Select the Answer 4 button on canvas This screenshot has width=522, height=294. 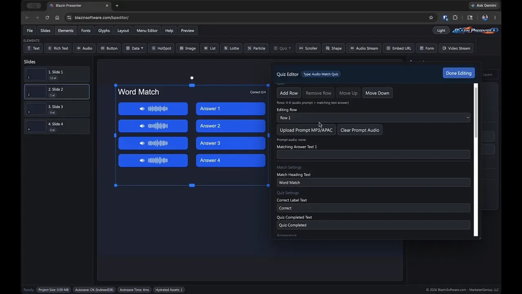click(x=230, y=160)
